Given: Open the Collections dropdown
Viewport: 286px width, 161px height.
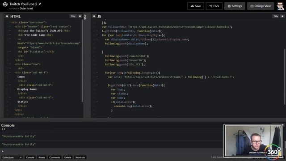Looking at the screenshot, I should click(x=12, y=157).
